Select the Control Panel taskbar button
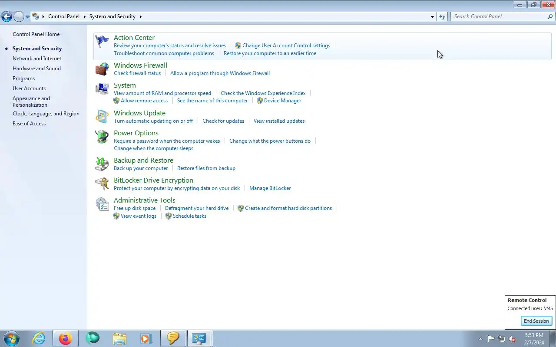This screenshot has height=347, width=556. click(x=199, y=338)
